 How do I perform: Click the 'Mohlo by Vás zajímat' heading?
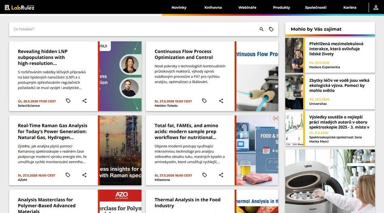click(316, 29)
